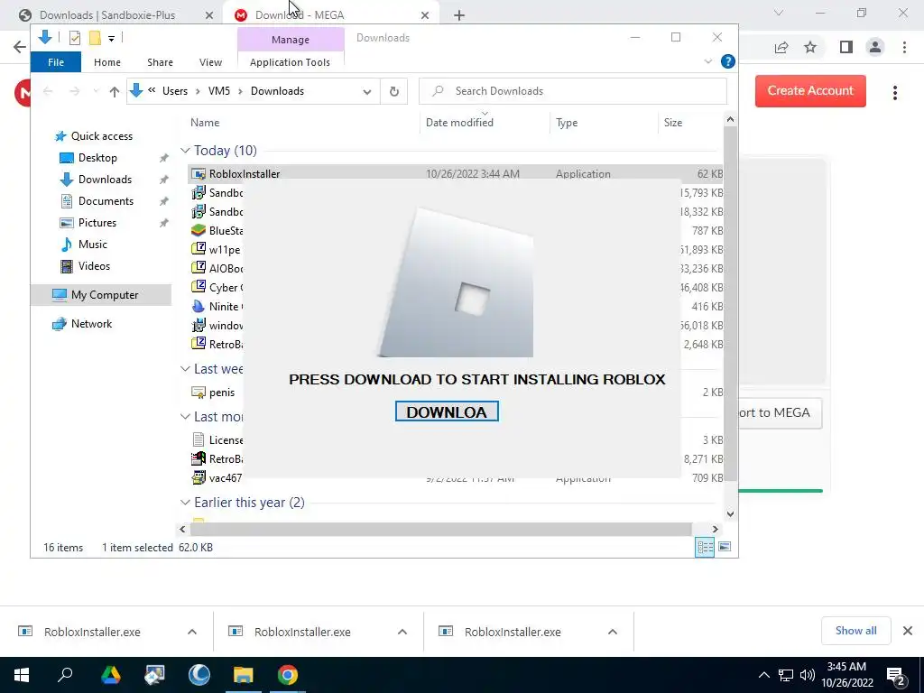Open File Explorer from taskbar
Image resolution: width=924 pixels, height=693 pixels.
click(243, 675)
